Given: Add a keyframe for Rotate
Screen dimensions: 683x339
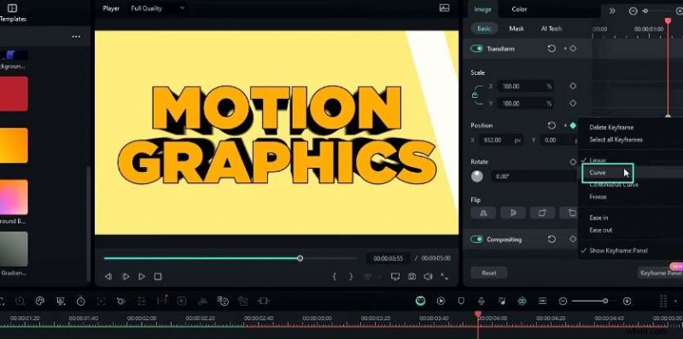Looking at the screenshot, I should pyautogui.click(x=573, y=162).
